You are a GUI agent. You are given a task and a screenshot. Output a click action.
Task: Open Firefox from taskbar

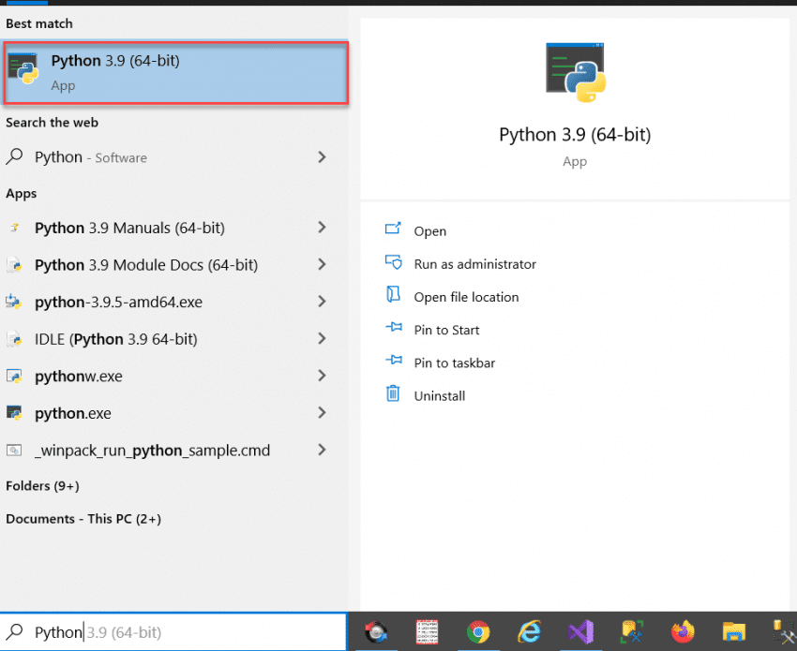[x=683, y=632]
